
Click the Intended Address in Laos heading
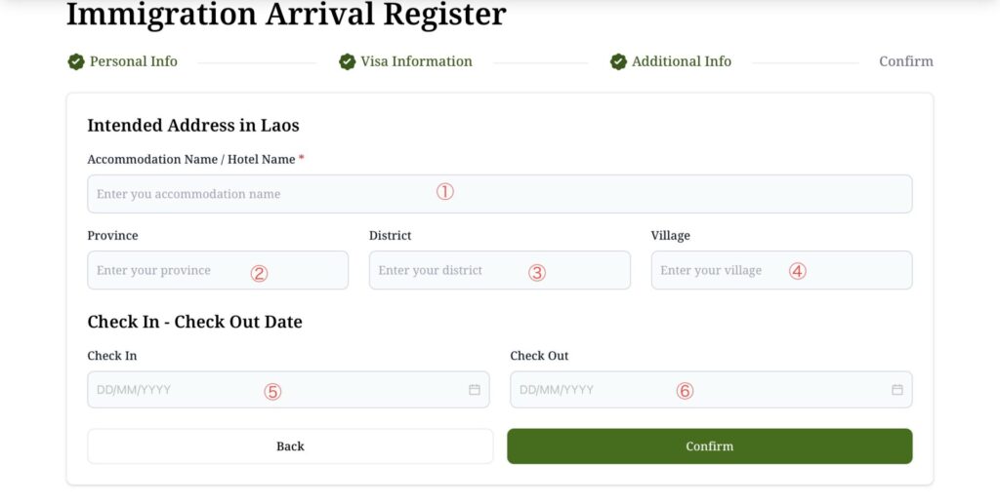coord(193,125)
